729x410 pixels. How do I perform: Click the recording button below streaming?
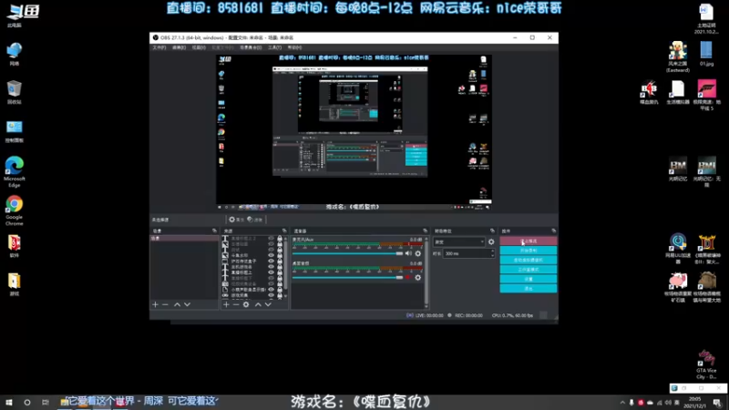(529, 251)
